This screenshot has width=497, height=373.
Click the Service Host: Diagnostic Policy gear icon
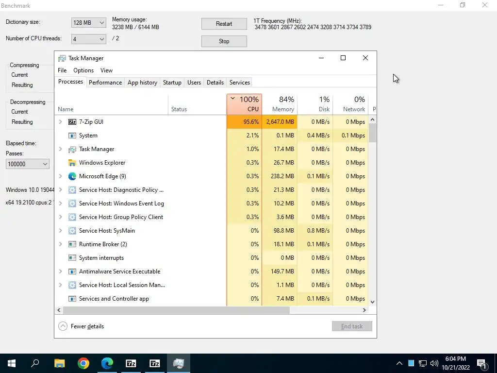72,190
